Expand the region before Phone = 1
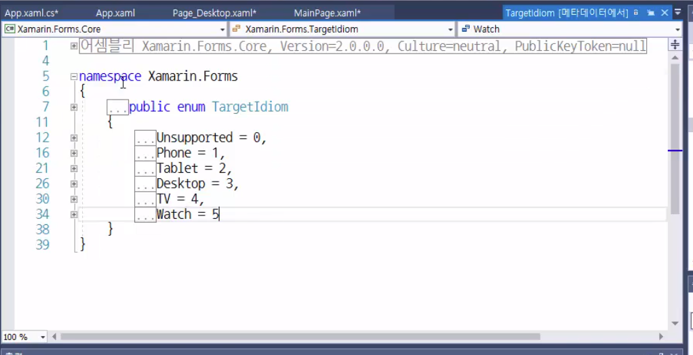Screen dimensions: 693x355 [74, 153]
